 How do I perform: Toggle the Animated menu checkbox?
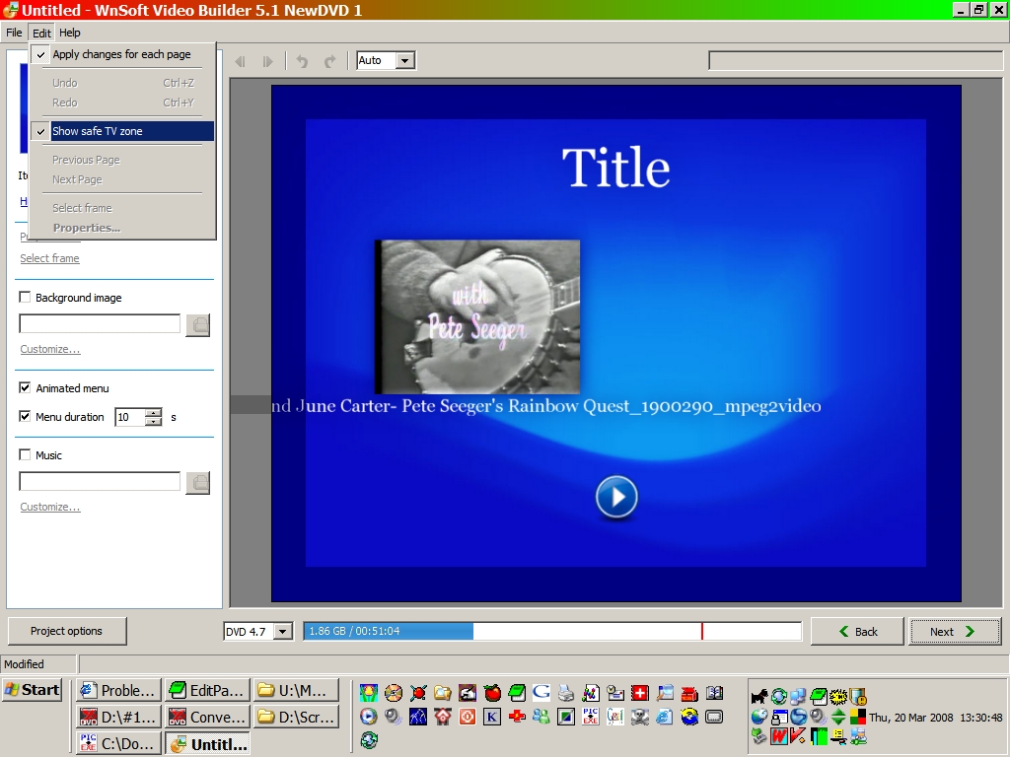25,387
